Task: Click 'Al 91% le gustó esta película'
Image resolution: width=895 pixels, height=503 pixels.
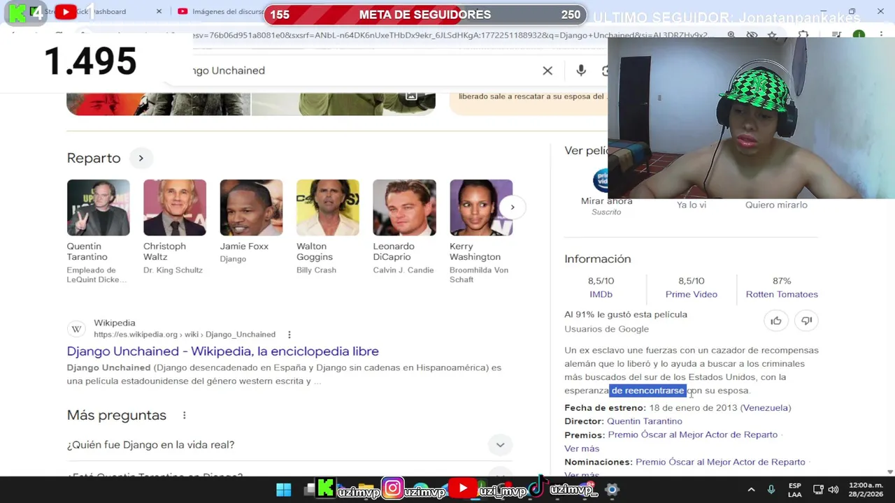Action: click(626, 314)
